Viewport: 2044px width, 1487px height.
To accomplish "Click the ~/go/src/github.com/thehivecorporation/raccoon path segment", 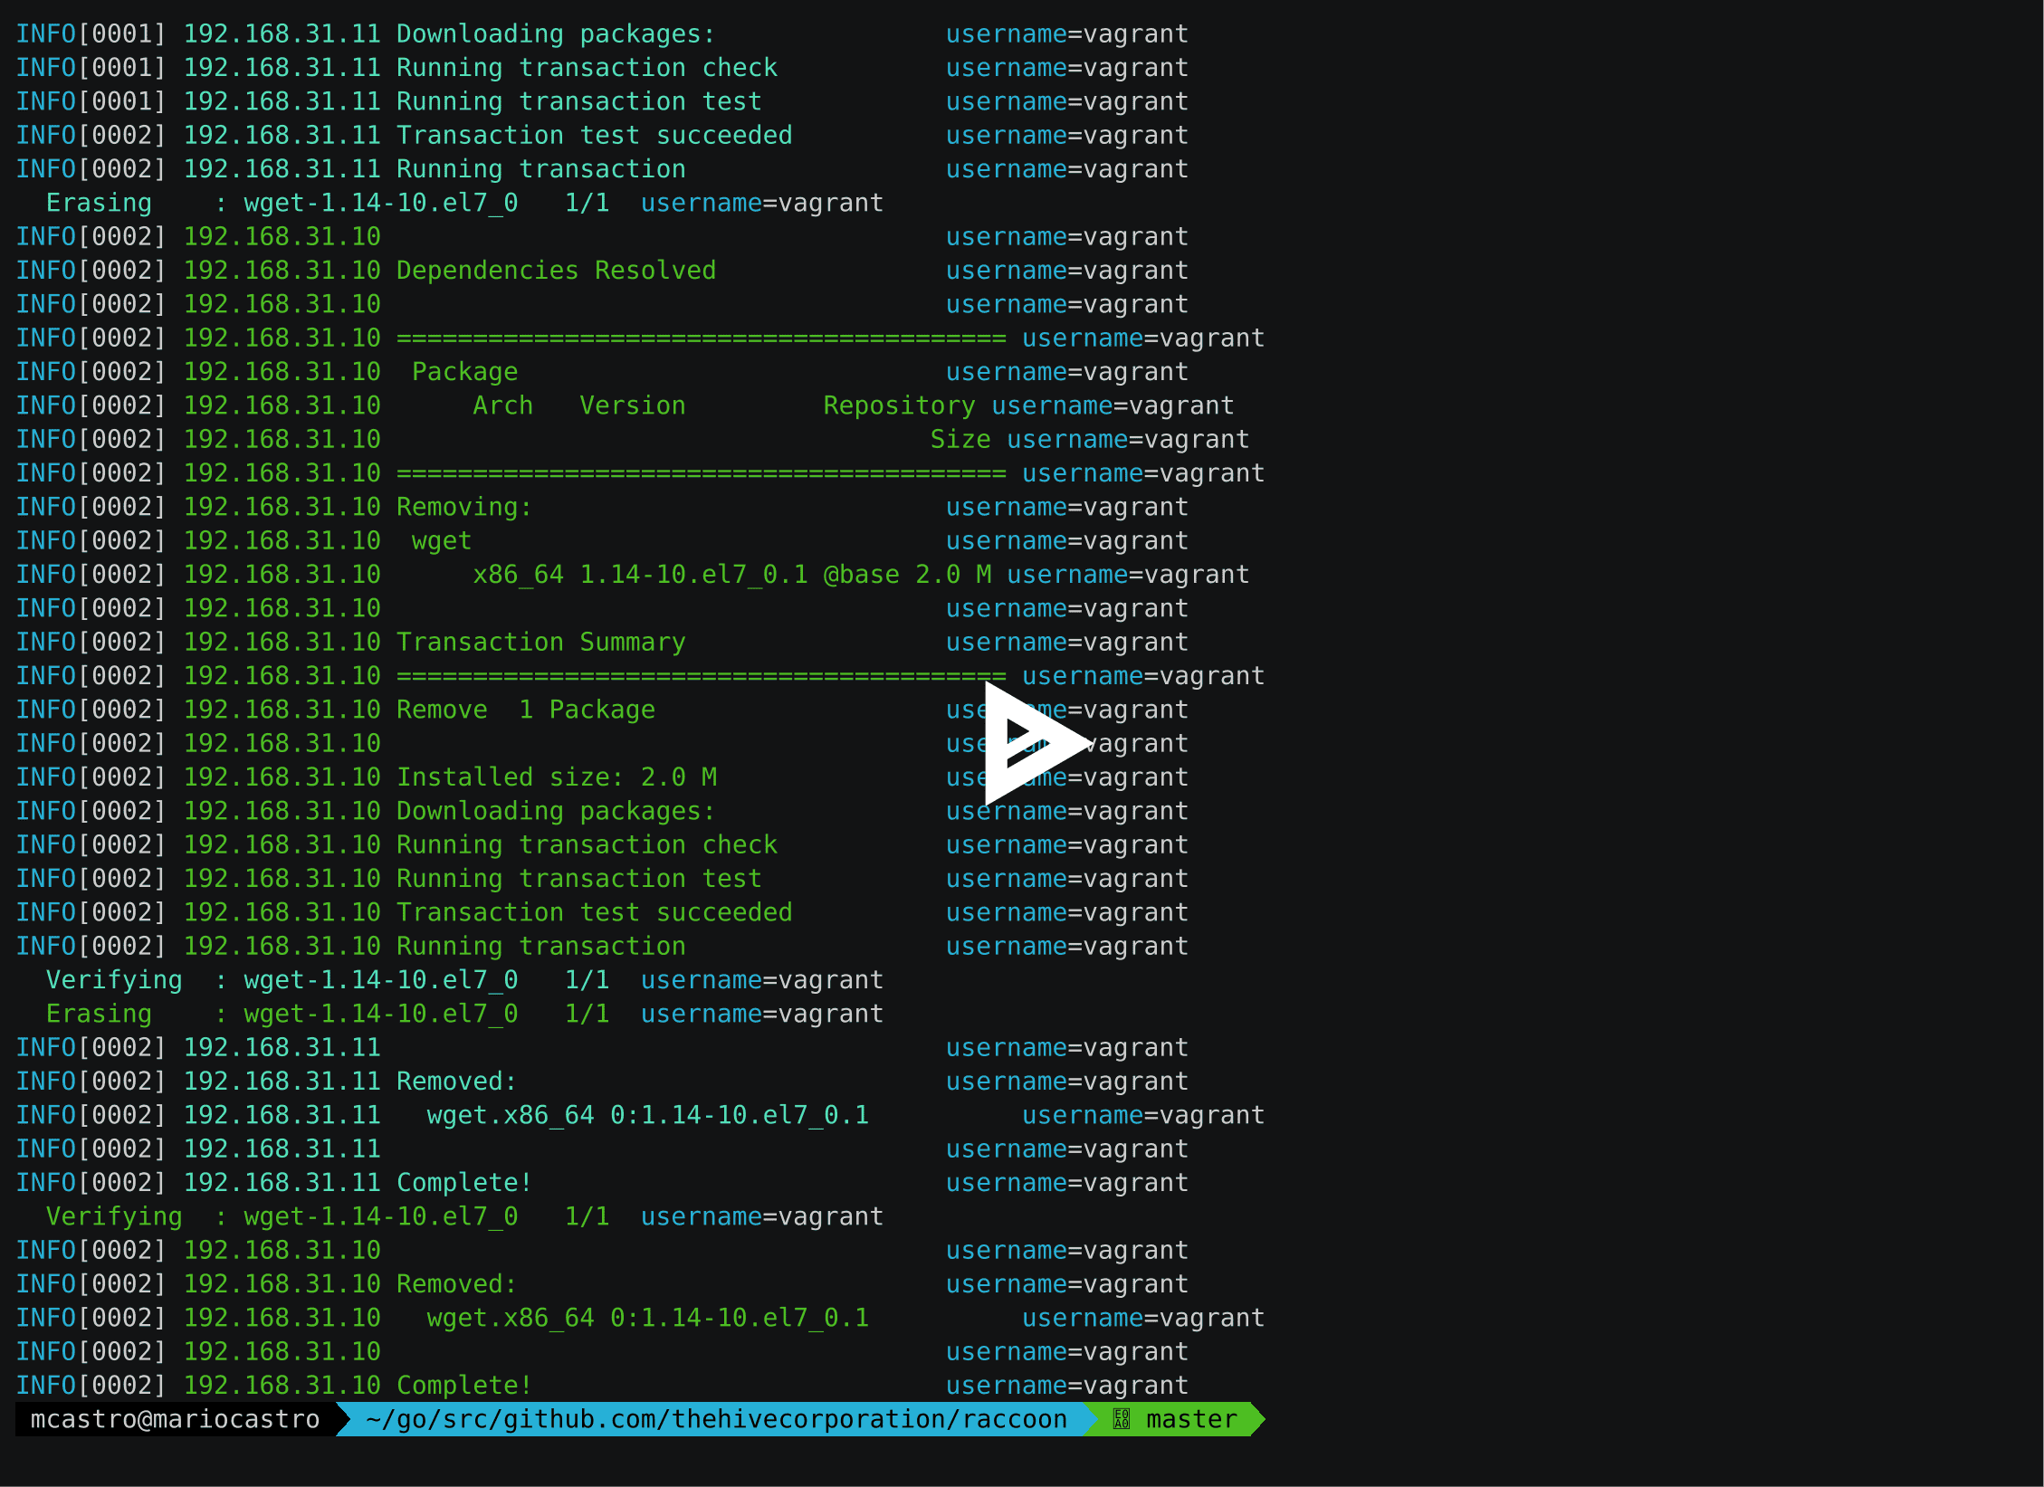I will [x=715, y=1419].
